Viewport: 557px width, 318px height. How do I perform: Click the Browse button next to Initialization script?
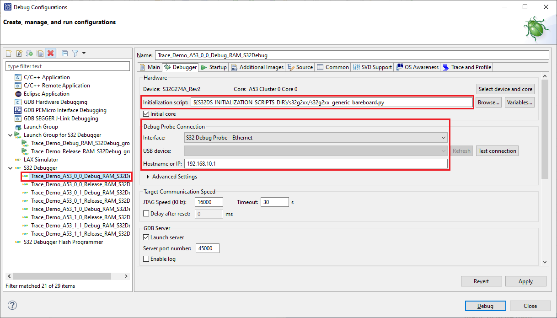[x=488, y=102]
